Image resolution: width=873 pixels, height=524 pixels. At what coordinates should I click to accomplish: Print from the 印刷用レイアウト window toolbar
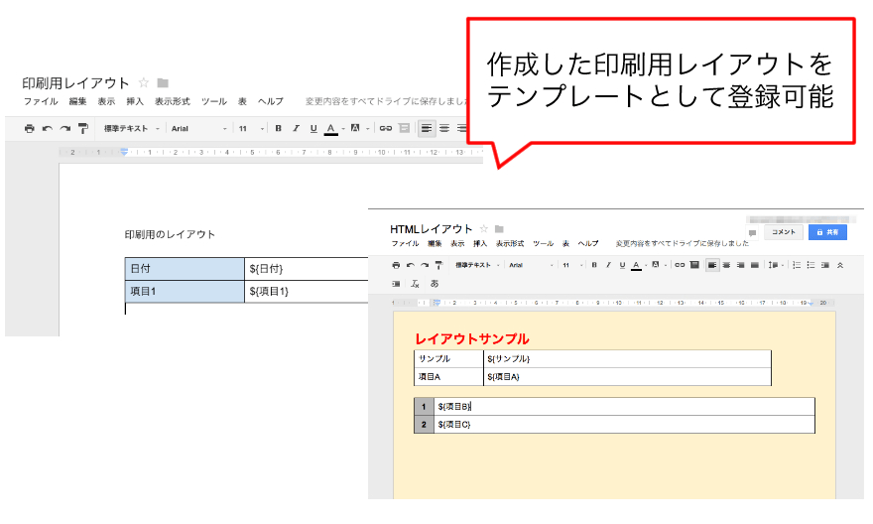[x=30, y=129]
